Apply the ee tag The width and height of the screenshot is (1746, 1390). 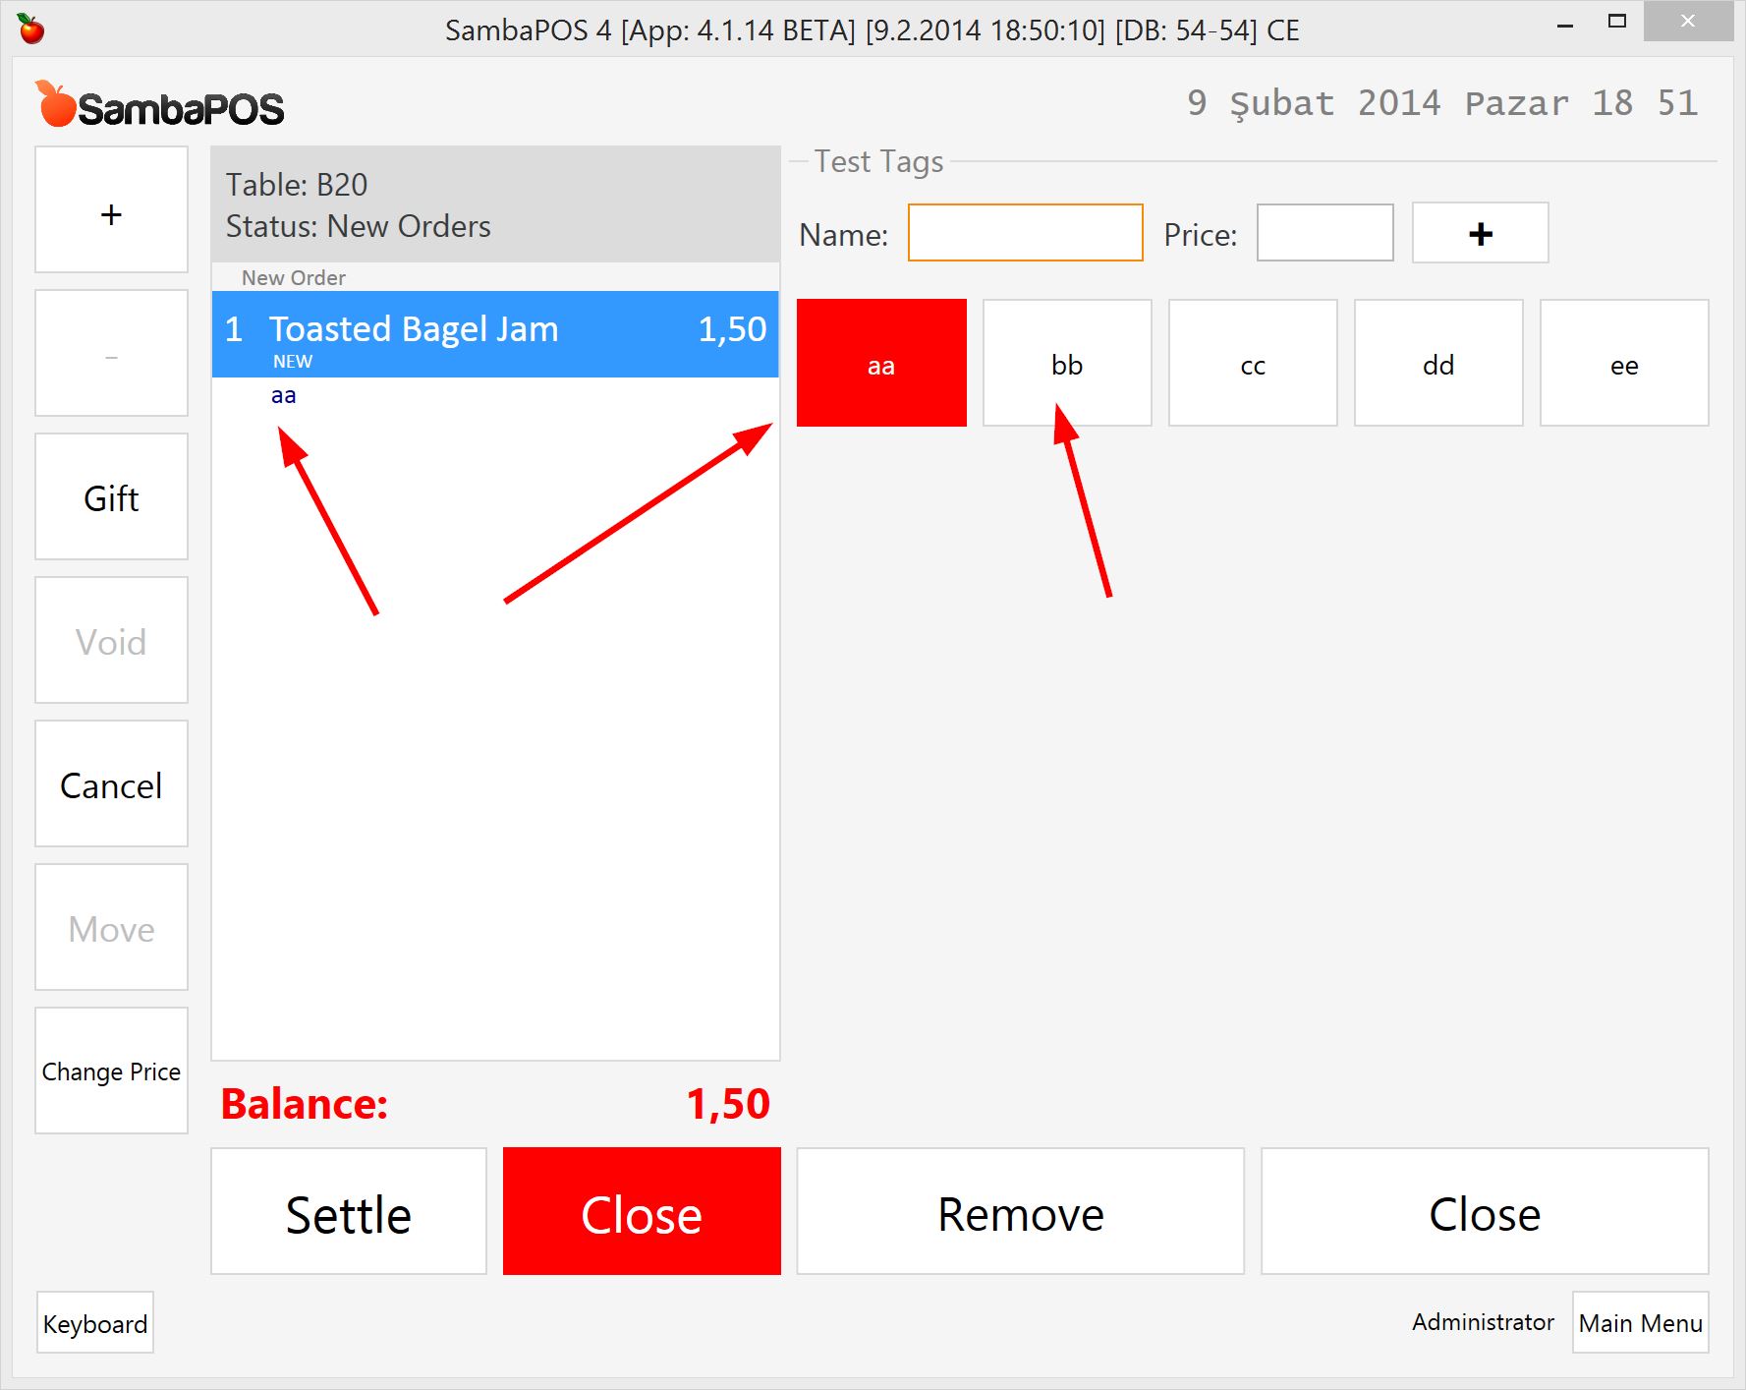coord(1623,362)
